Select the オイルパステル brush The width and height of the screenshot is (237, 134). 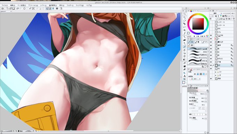[x=197, y=58]
